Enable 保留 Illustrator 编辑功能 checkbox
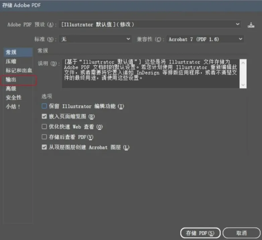Viewport: 262px width, 240px height. 44,106
